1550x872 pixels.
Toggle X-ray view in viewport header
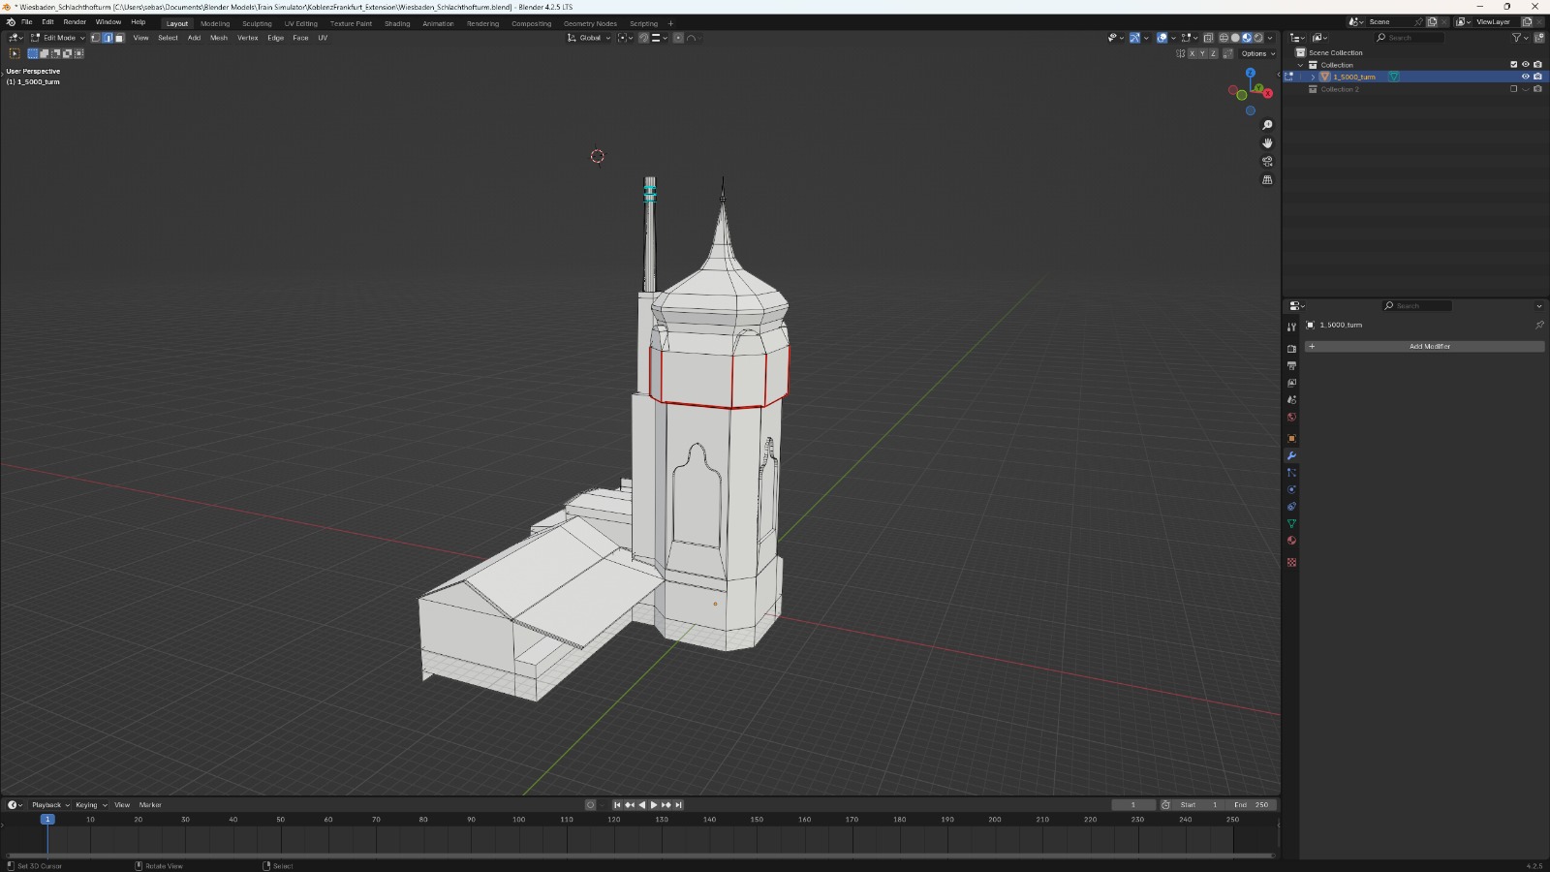(x=1208, y=38)
